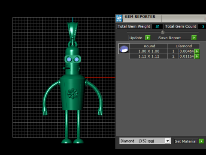Click the Set Material button label

(x=185, y=141)
